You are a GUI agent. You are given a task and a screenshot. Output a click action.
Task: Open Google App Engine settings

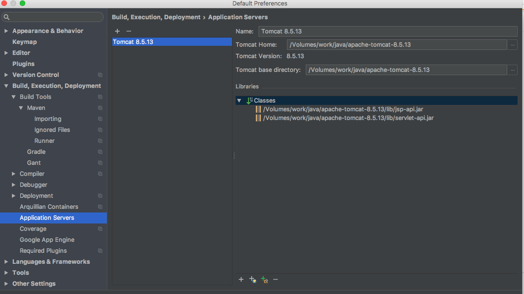coord(47,240)
